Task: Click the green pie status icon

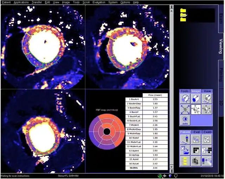Action: click(x=160, y=176)
